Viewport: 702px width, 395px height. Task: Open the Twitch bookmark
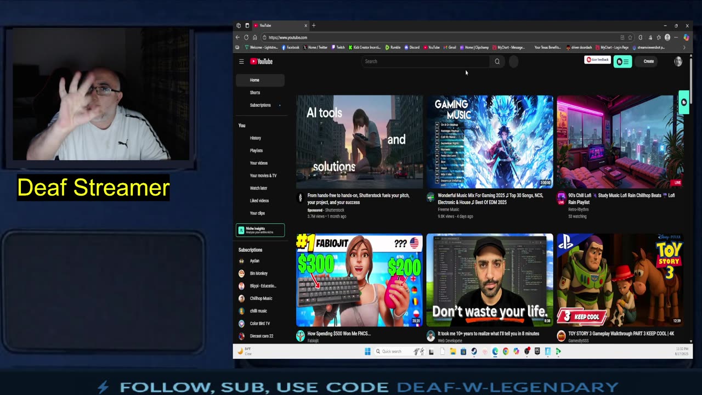pyautogui.click(x=338, y=47)
